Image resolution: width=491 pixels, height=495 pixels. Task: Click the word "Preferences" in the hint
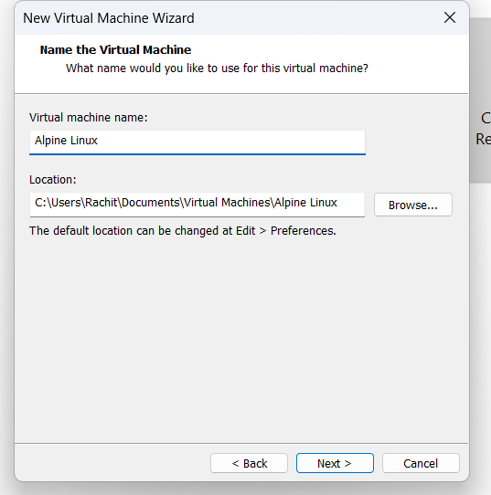(304, 231)
